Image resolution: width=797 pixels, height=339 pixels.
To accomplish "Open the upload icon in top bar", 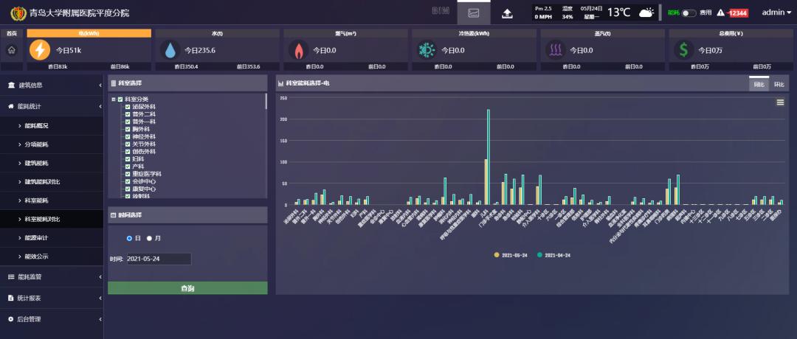I will (x=507, y=13).
